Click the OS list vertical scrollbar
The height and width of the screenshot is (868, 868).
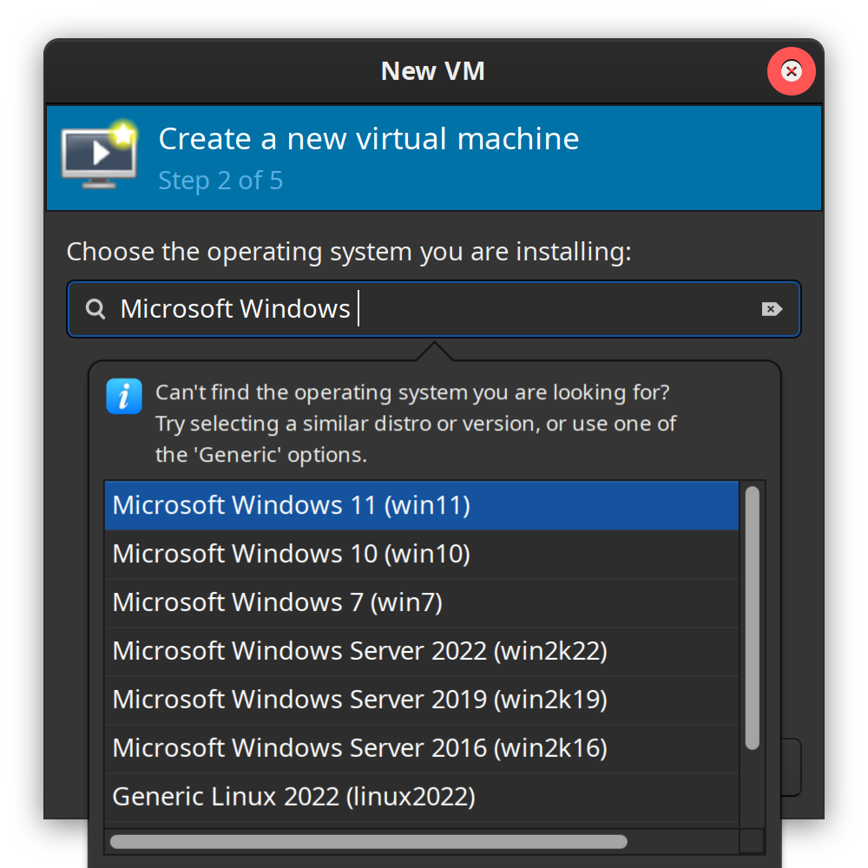click(x=752, y=616)
